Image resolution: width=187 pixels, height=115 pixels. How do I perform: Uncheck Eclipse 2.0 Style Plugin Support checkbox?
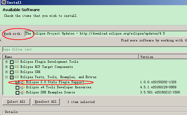pos(17,82)
